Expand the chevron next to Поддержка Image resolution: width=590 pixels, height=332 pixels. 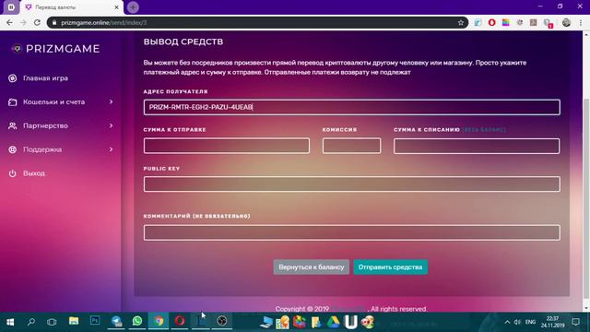coord(111,149)
